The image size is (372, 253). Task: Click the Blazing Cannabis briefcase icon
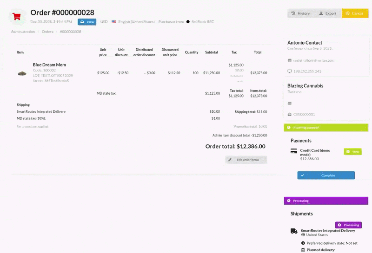(x=289, y=114)
